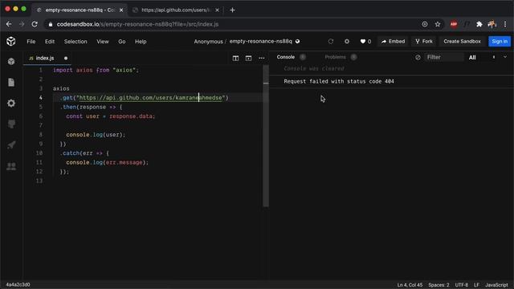Viewport: 514px width, 289px height.
Task: Open the All log level dropdown
Action: [x=482, y=57]
